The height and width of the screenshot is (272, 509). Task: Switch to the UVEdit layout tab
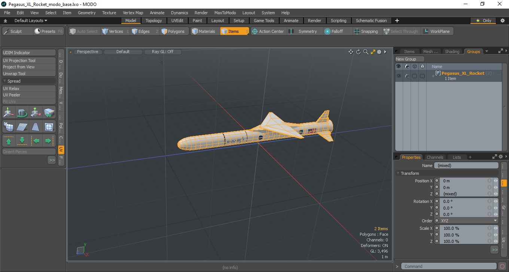coord(177,21)
